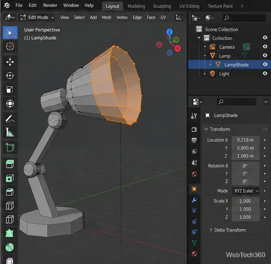Open the View Layer properties tab

(194, 151)
